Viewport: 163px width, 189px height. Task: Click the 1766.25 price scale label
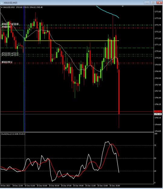pos(158,104)
